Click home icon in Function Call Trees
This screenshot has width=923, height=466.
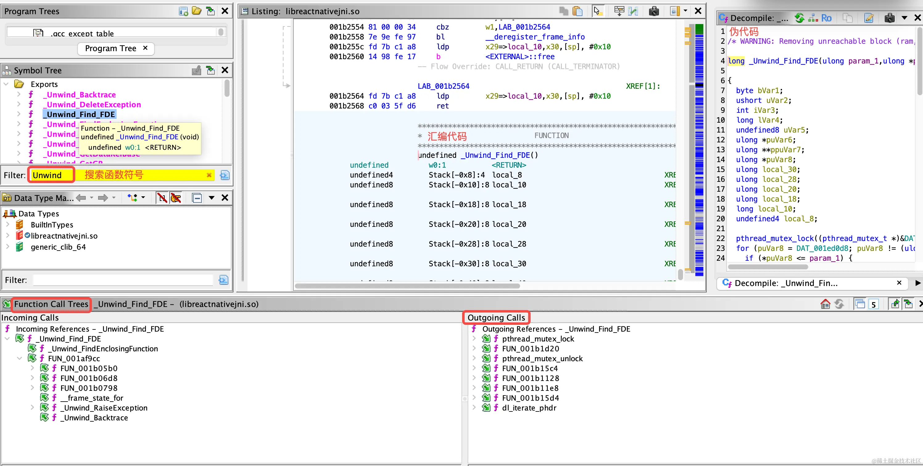(x=825, y=304)
